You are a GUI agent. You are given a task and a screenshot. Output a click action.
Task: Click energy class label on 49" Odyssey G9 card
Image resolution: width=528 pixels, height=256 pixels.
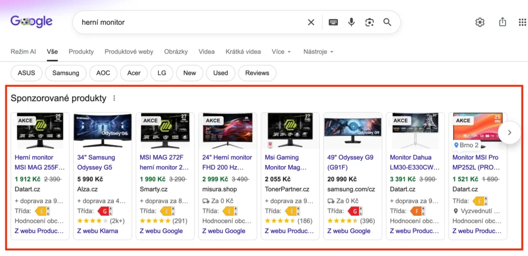(355, 211)
